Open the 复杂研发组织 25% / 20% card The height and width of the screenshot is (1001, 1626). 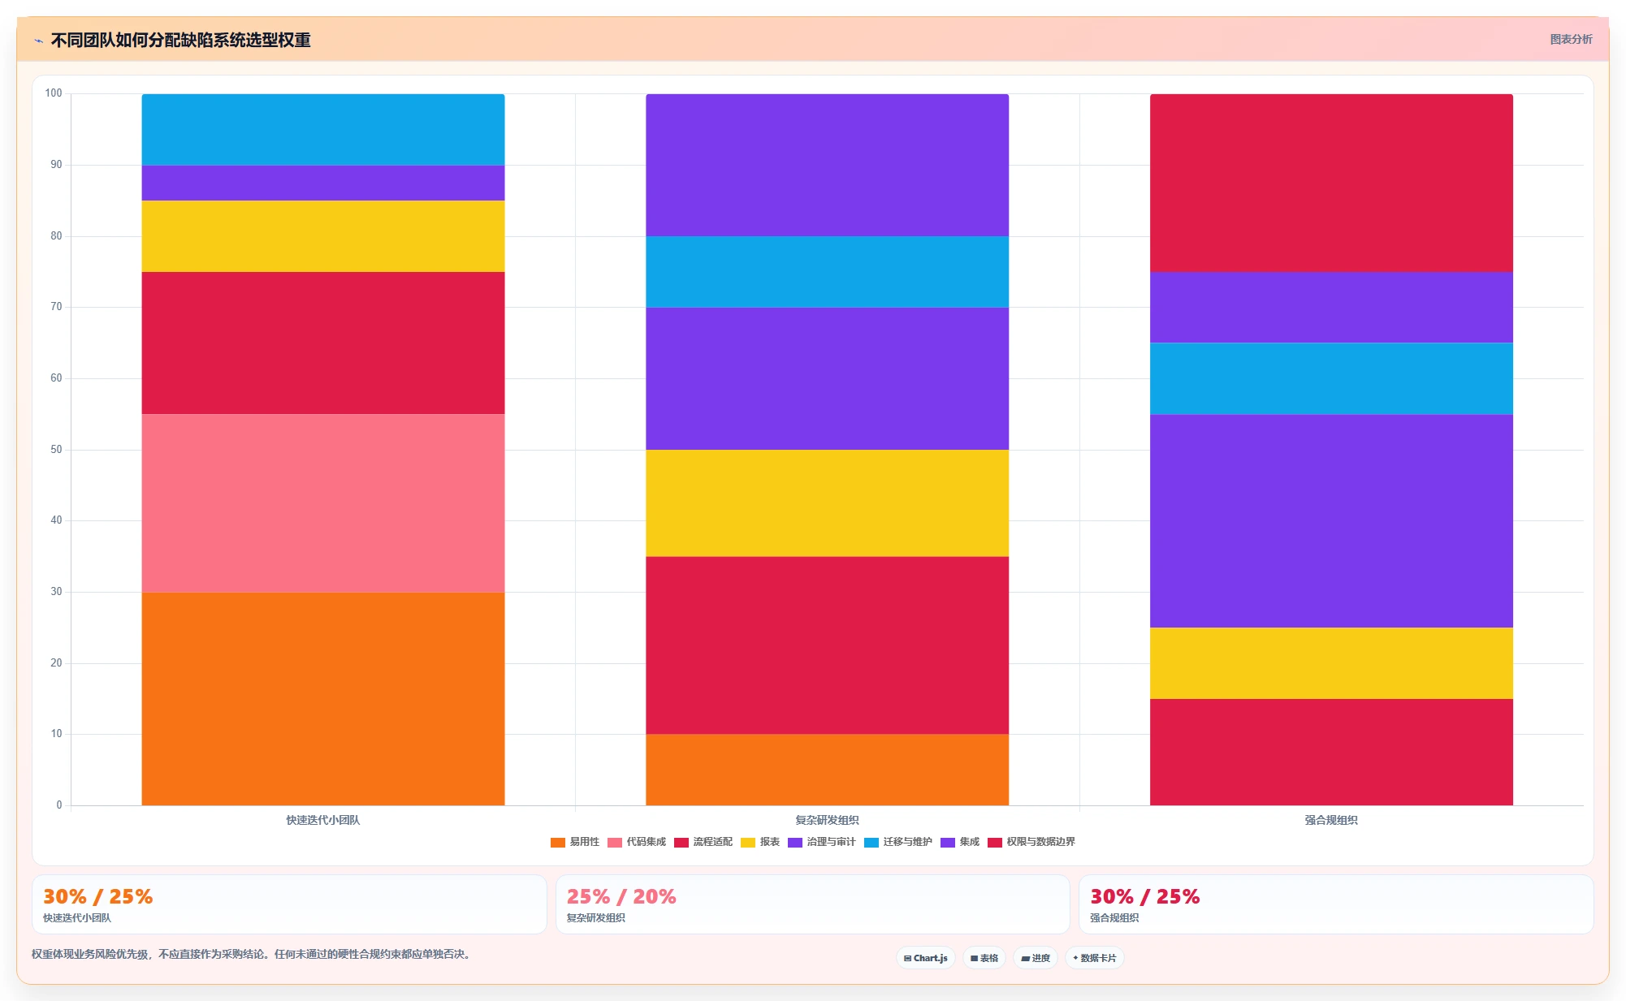[813, 904]
